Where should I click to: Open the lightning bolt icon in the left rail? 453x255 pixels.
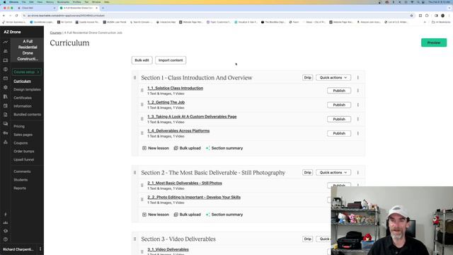tap(6, 214)
